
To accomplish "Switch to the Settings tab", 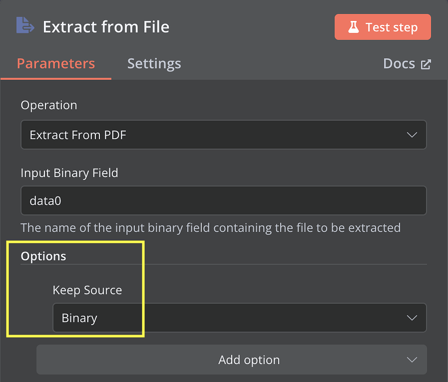I will pos(154,63).
